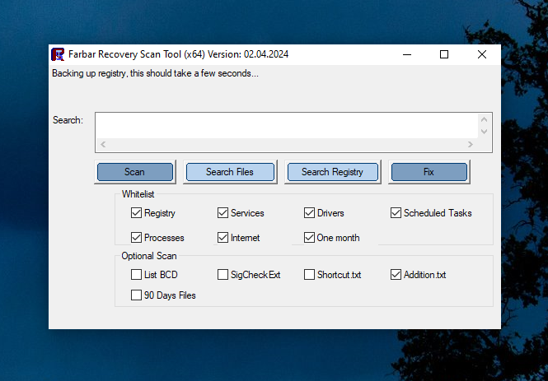
Task: Uncheck the Processes checkbox
Action: [x=136, y=238]
